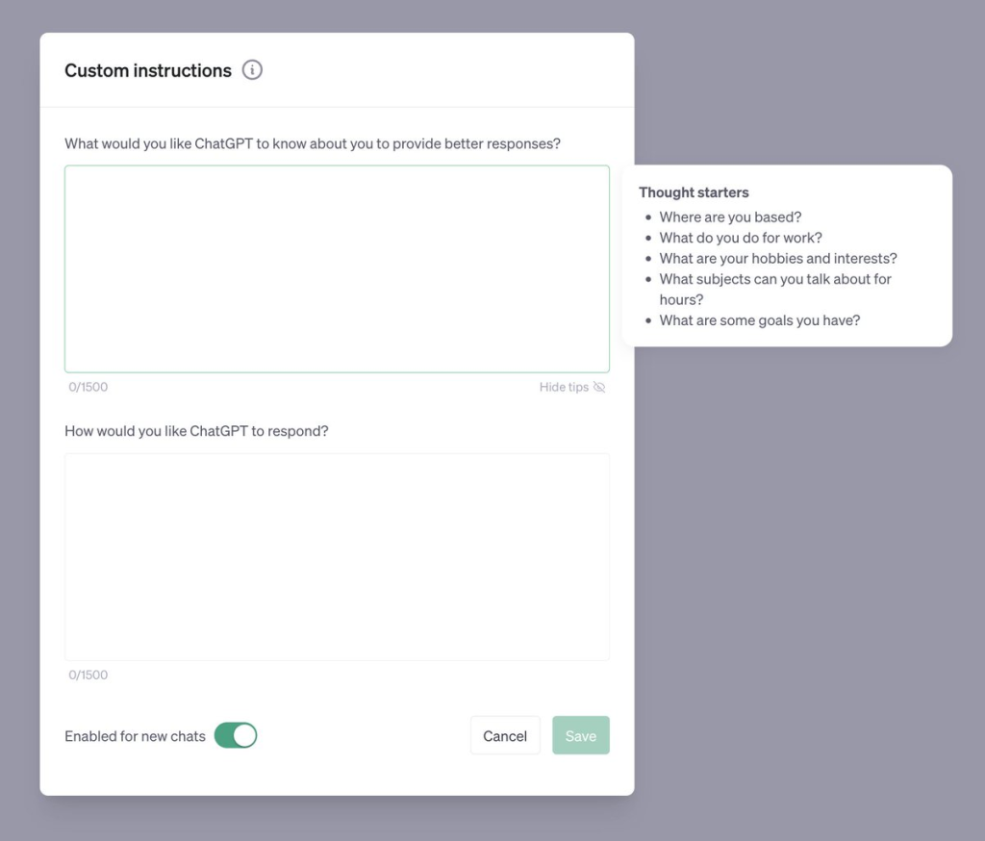Focus the ChatGPT response preferences text box
985x841 pixels.
point(337,556)
